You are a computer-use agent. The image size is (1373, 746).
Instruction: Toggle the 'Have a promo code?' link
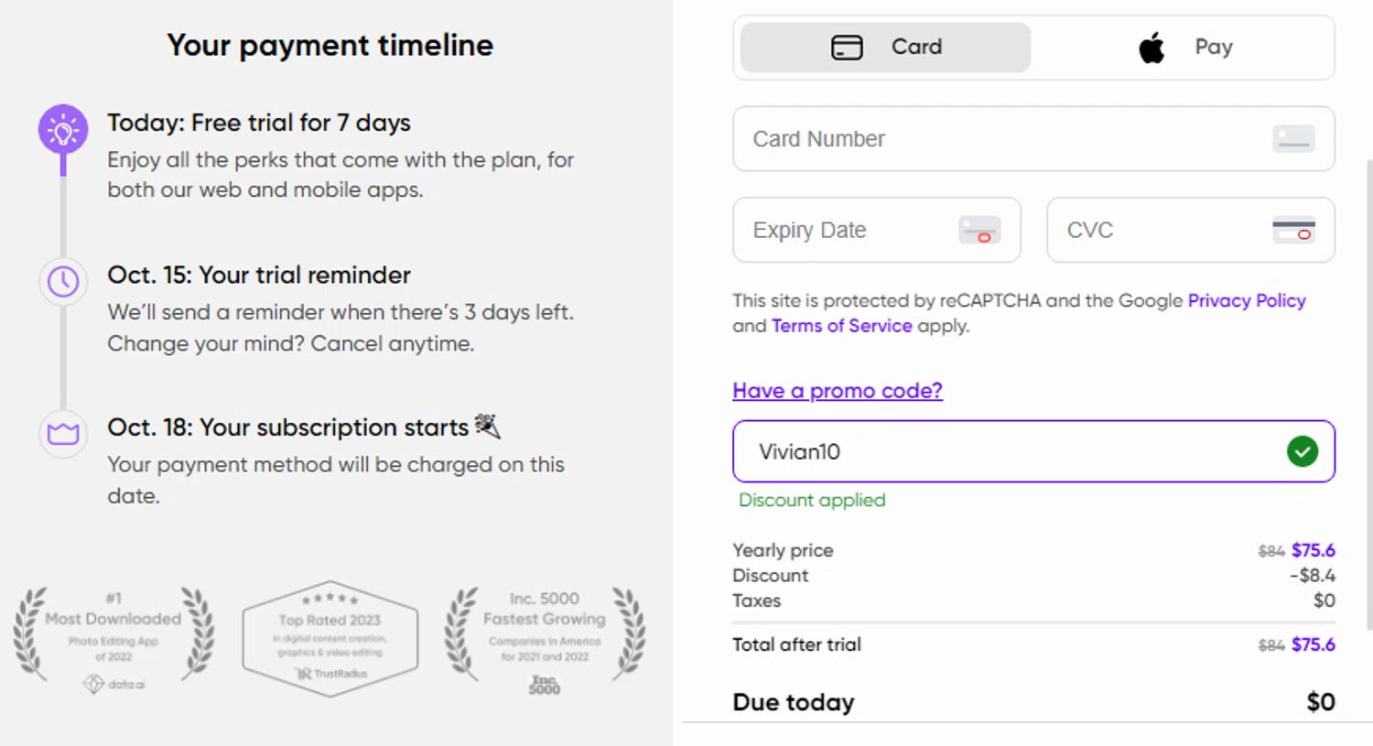837,391
